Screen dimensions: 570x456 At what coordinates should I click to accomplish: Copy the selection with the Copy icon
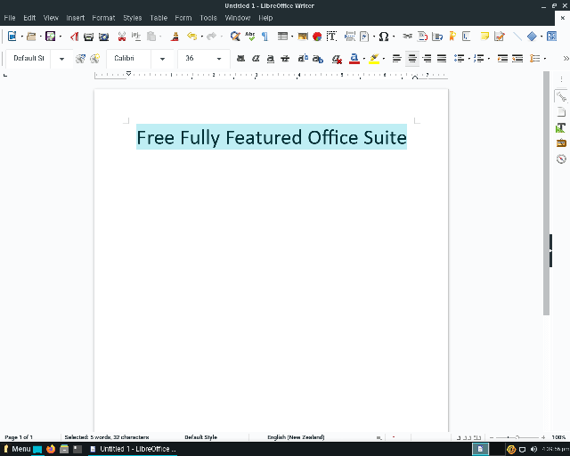coord(136,37)
